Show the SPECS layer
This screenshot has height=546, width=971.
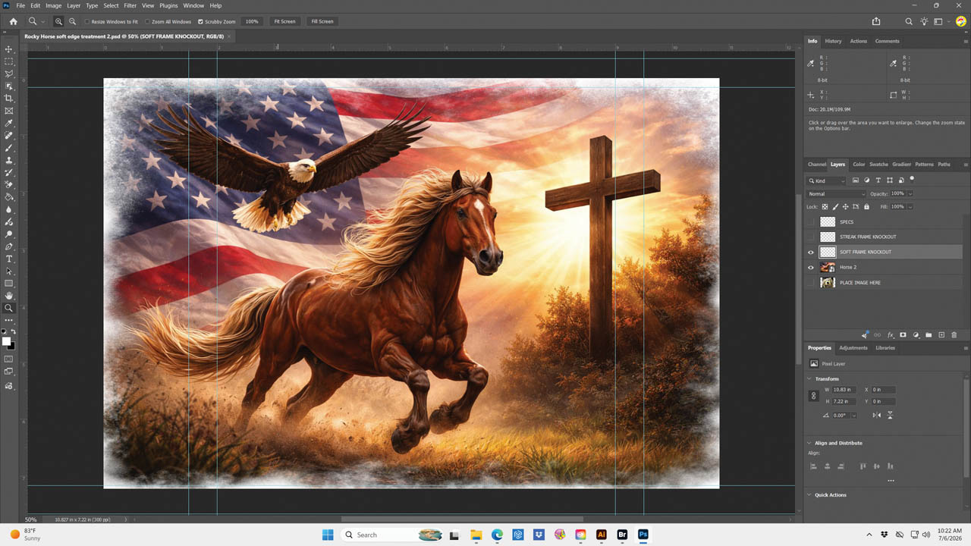pyautogui.click(x=811, y=221)
